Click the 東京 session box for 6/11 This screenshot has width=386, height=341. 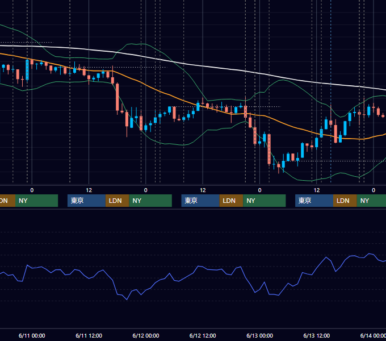(87, 201)
